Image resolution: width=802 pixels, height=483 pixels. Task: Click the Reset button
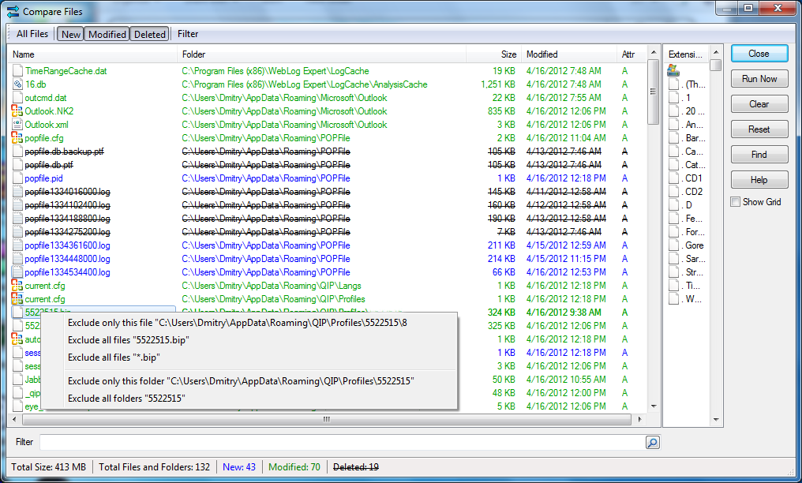click(x=759, y=129)
